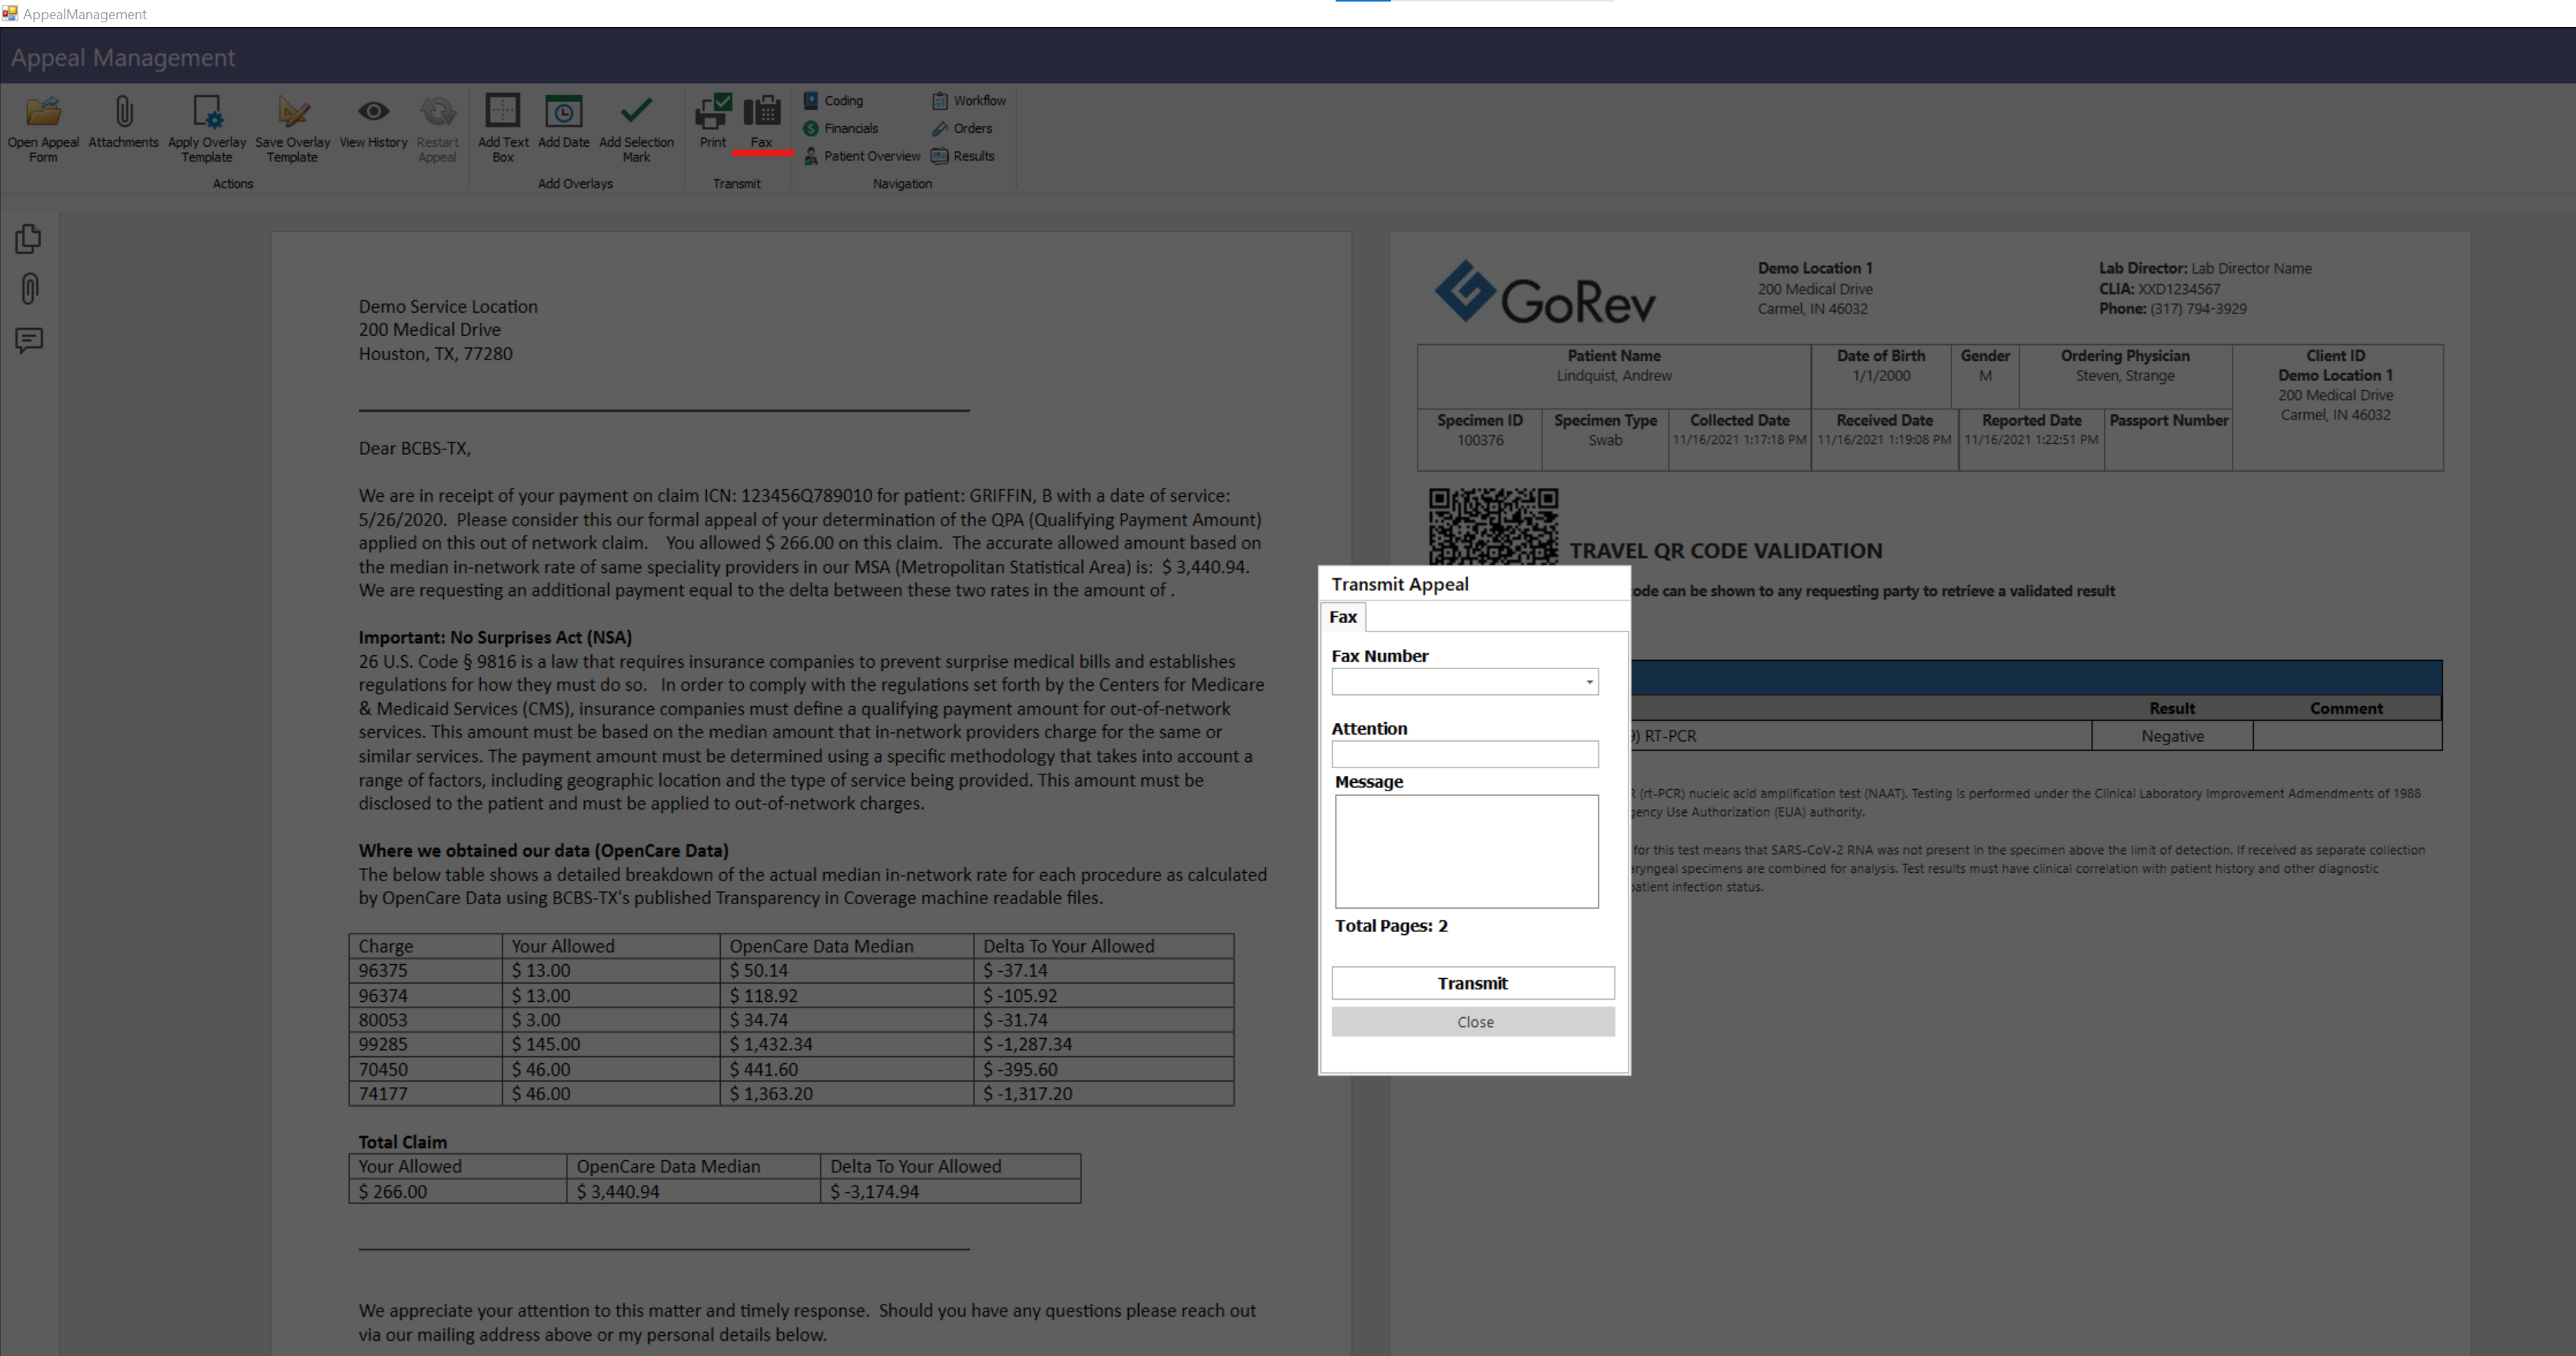Screen dimensions: 2576x1356
Task: Open Workflow navigation
Action: coord(969,101)
